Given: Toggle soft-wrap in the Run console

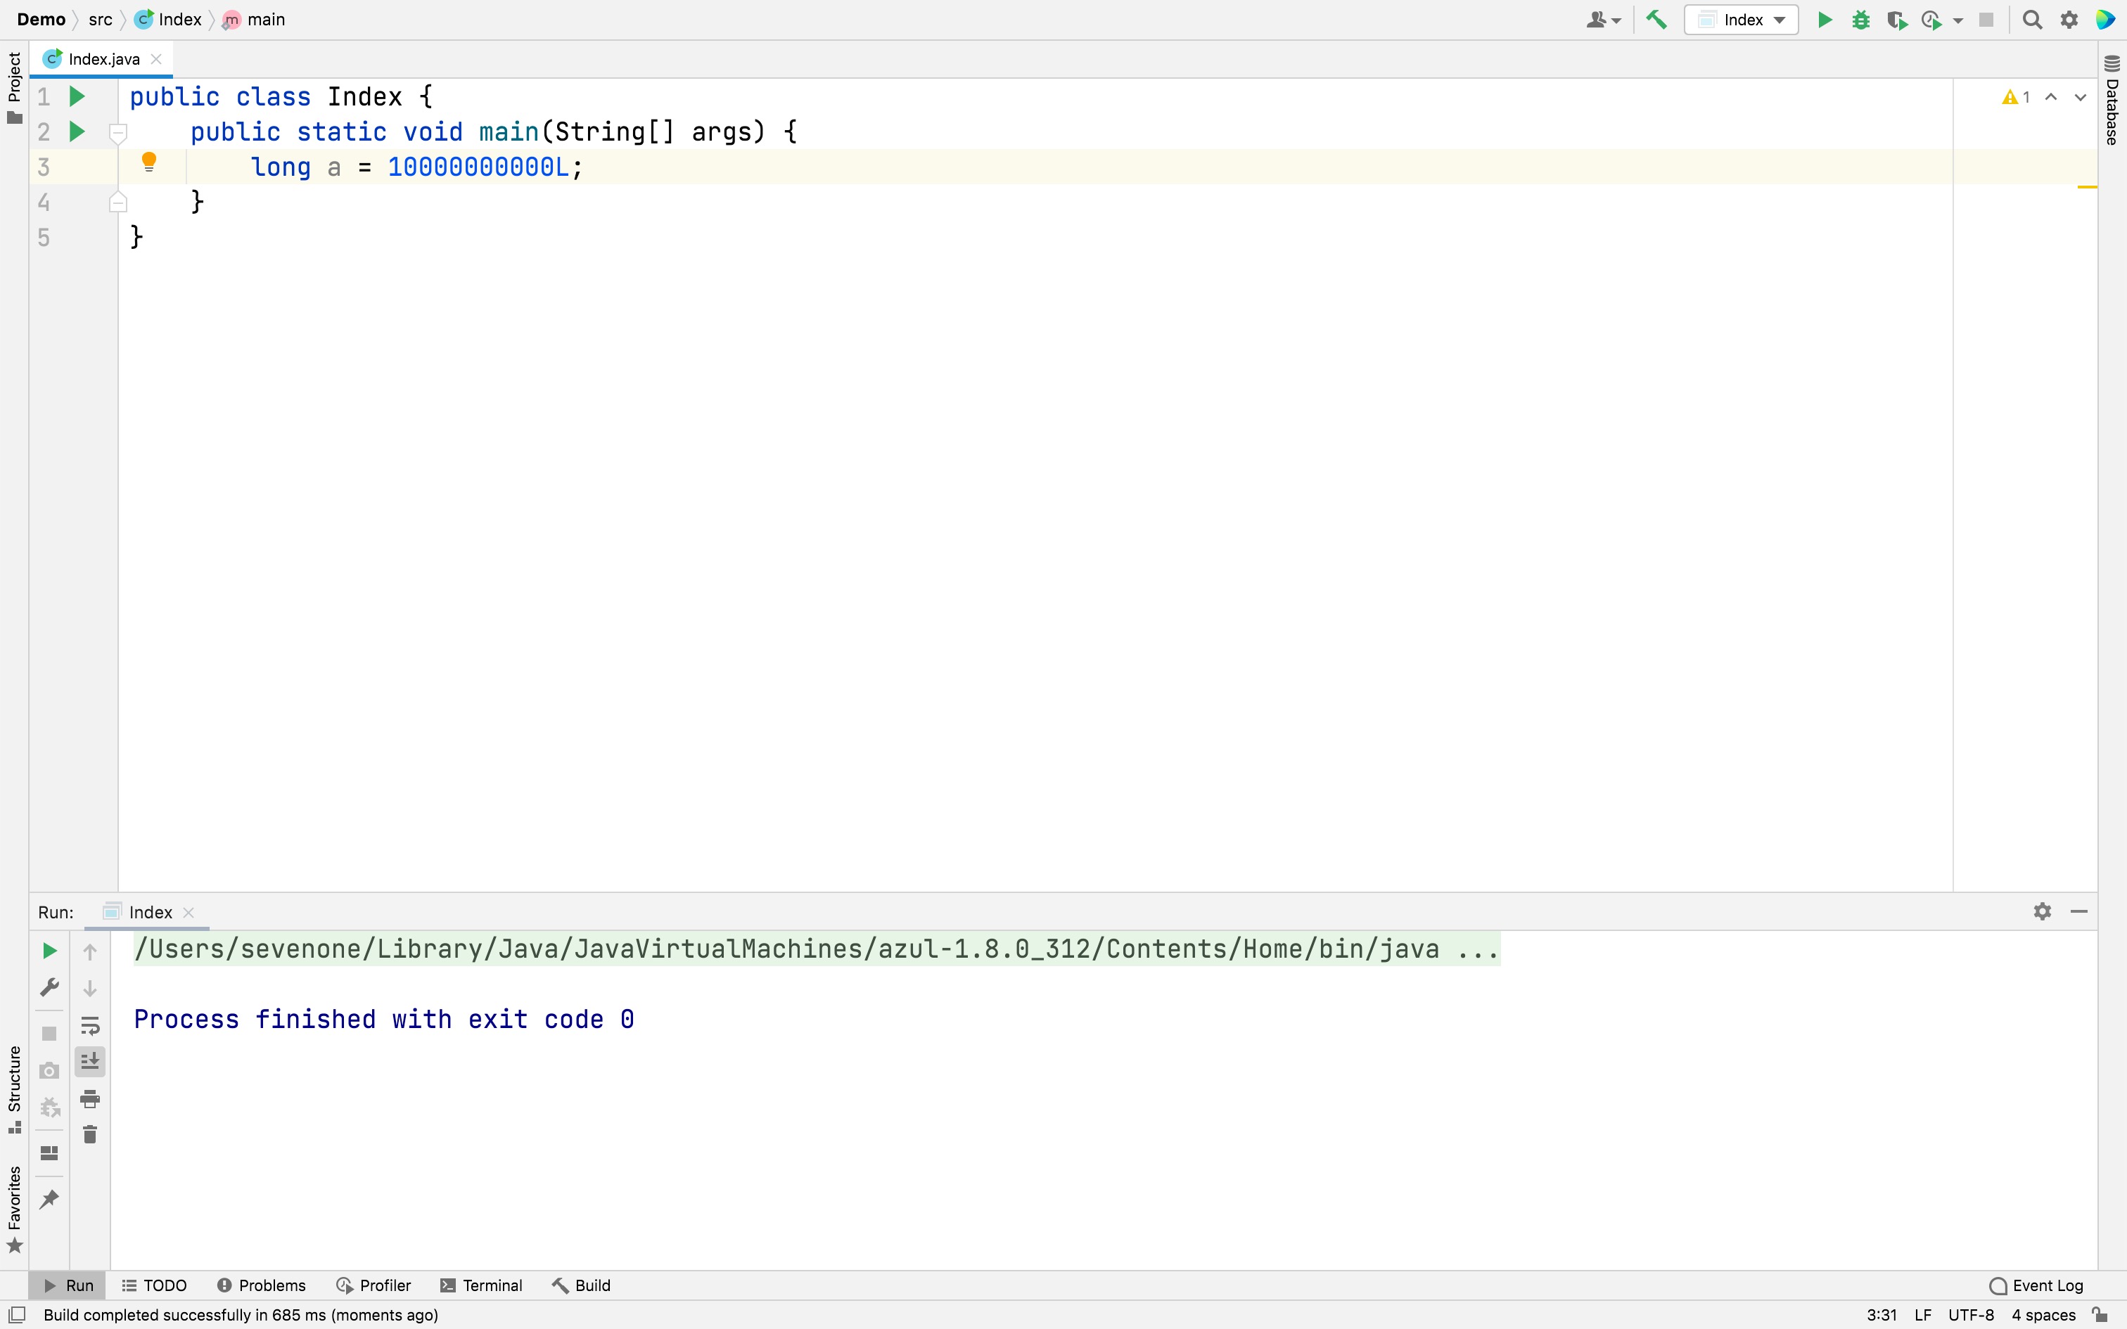Looking at the screenshot, I should (89, 1025).
